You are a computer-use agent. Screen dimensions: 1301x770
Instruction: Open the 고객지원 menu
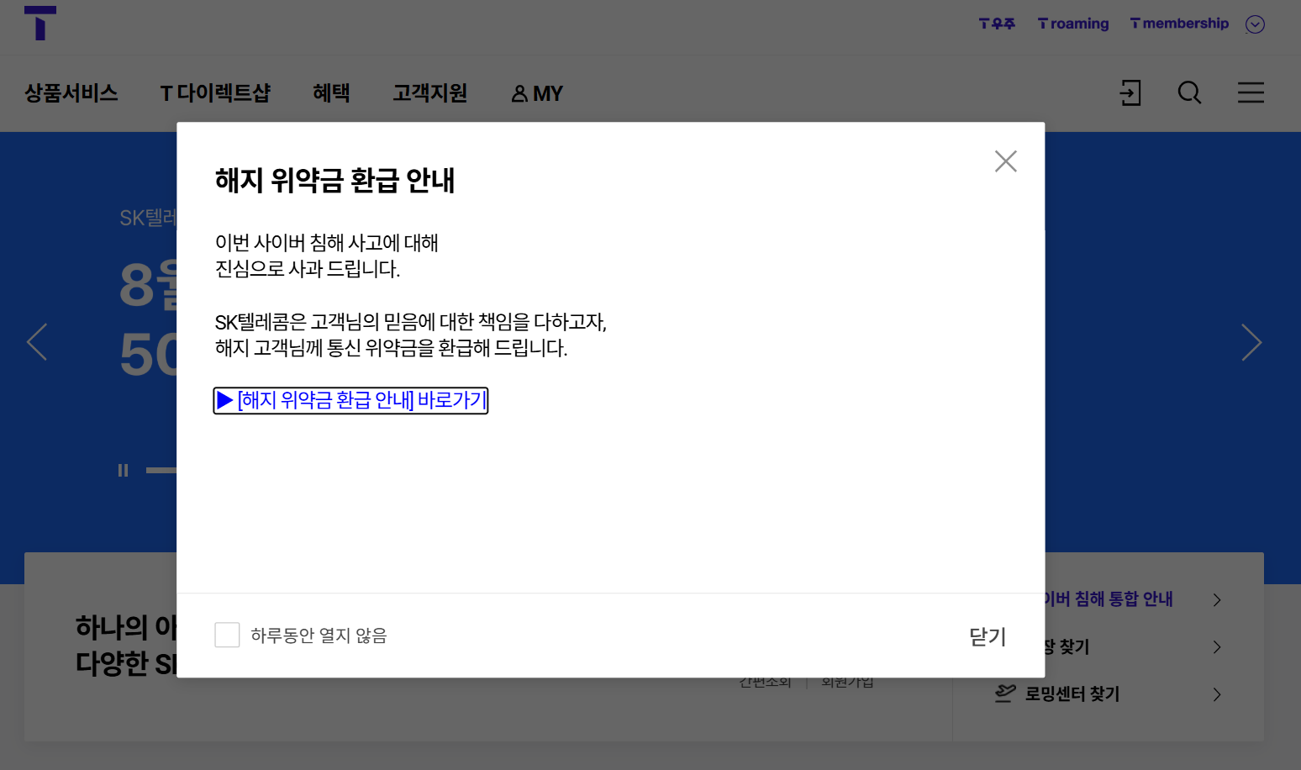click(429, 93)
